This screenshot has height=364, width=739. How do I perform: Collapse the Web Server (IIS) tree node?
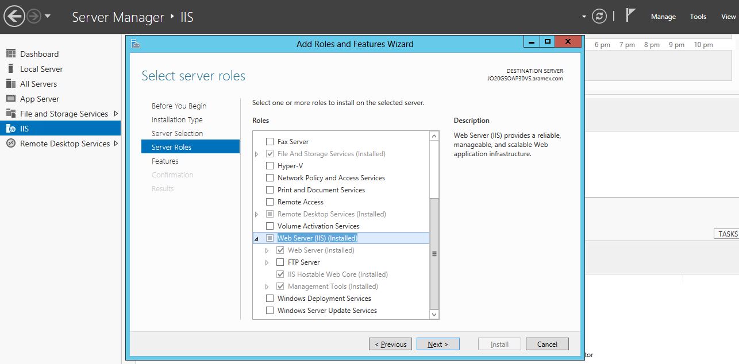click(x=256, y=238)
